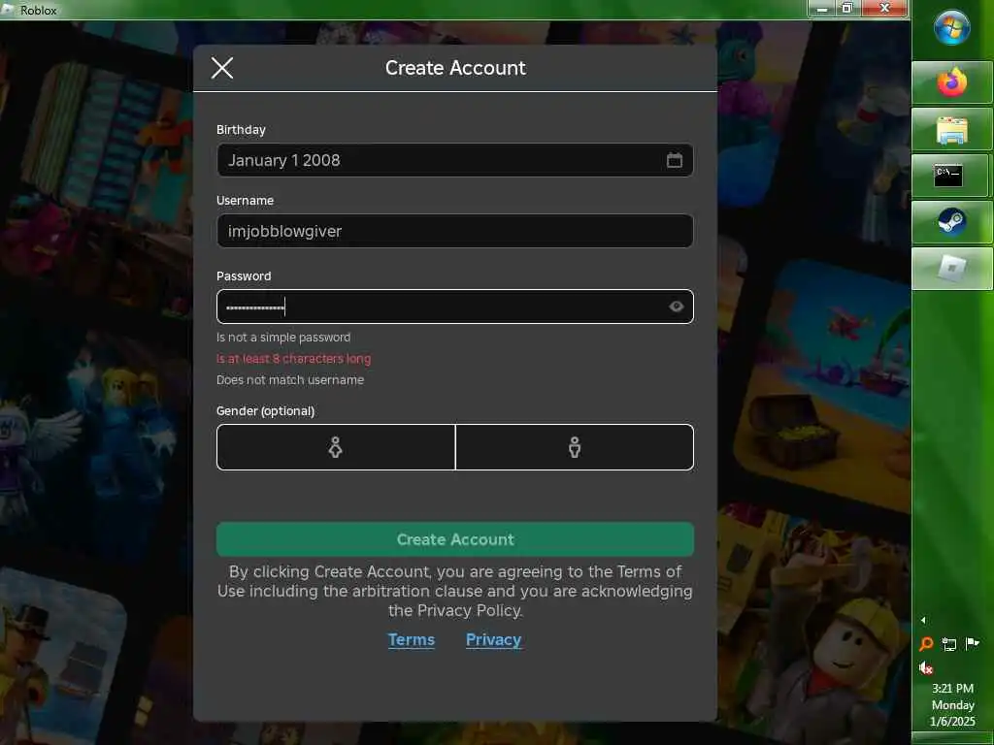Open the Action Center flag icon
Image resolution: width=994 pixels, height=745 pixels.
pos(972,644)
